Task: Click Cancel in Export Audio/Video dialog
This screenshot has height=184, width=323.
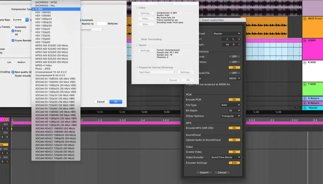Action: pos(222,172)
